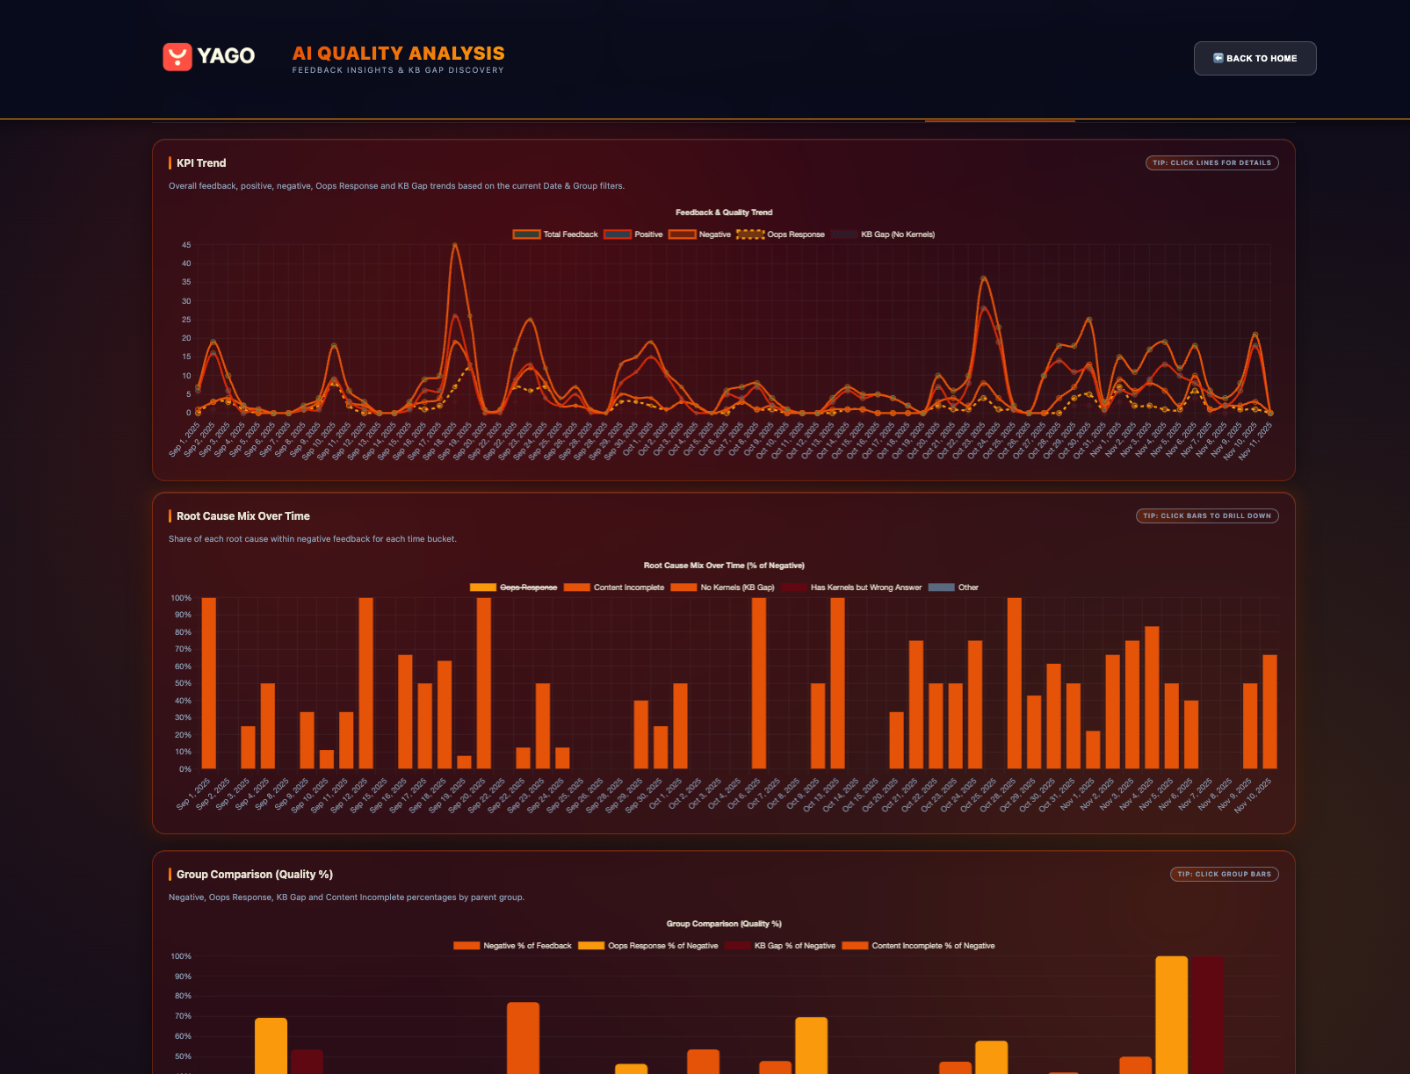Drill down into the first Sep 1, 2025 bar

209,685
